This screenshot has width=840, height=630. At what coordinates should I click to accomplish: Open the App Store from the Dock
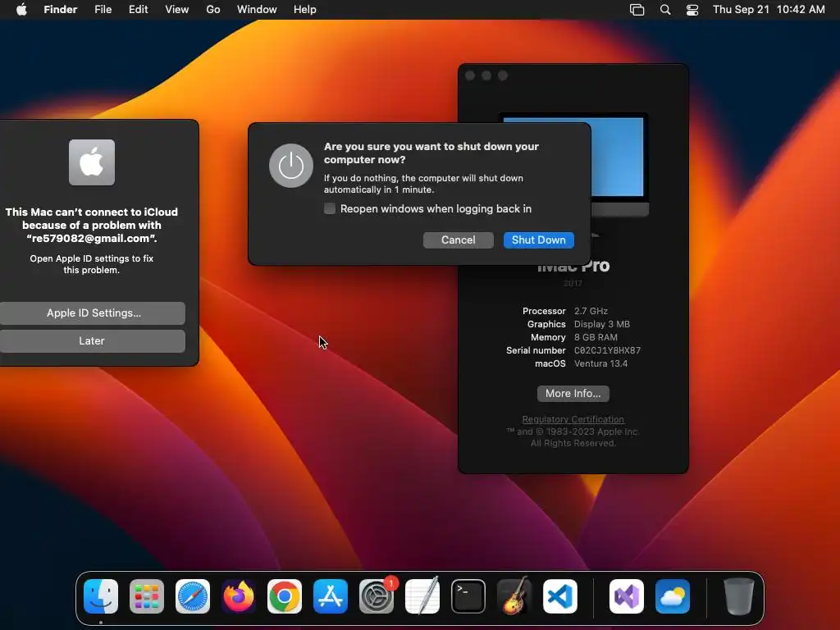coord(331,596)
